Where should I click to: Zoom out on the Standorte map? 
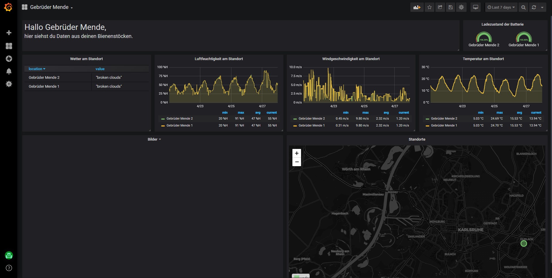click(297, 162)
